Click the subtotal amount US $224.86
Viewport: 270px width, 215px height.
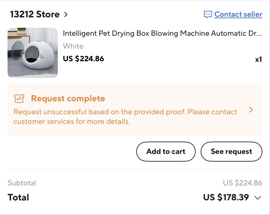[243, 183]
